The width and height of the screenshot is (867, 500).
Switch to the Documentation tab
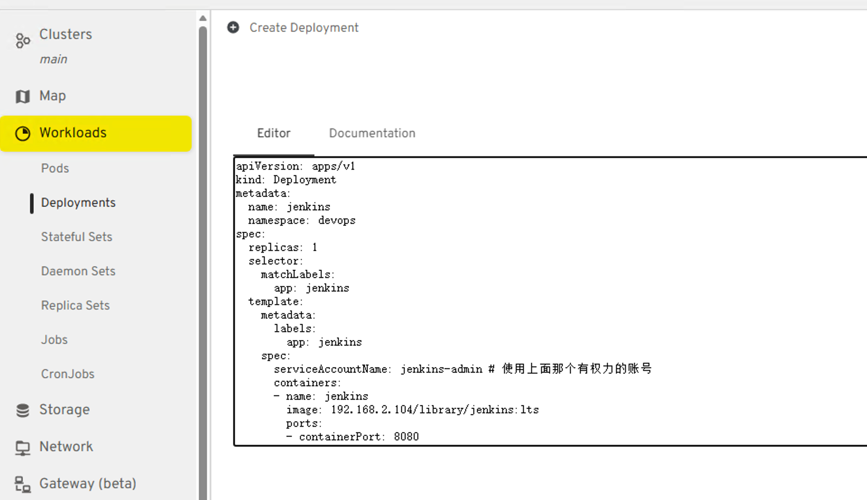(372, 133)
